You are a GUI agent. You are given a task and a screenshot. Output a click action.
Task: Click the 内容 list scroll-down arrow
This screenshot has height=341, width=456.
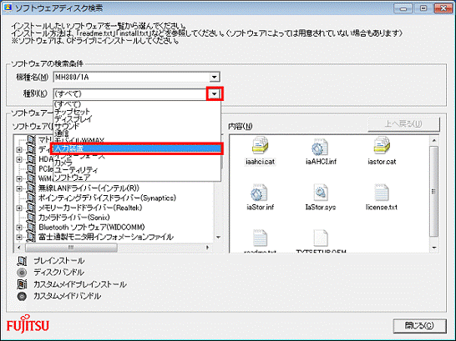434,248
